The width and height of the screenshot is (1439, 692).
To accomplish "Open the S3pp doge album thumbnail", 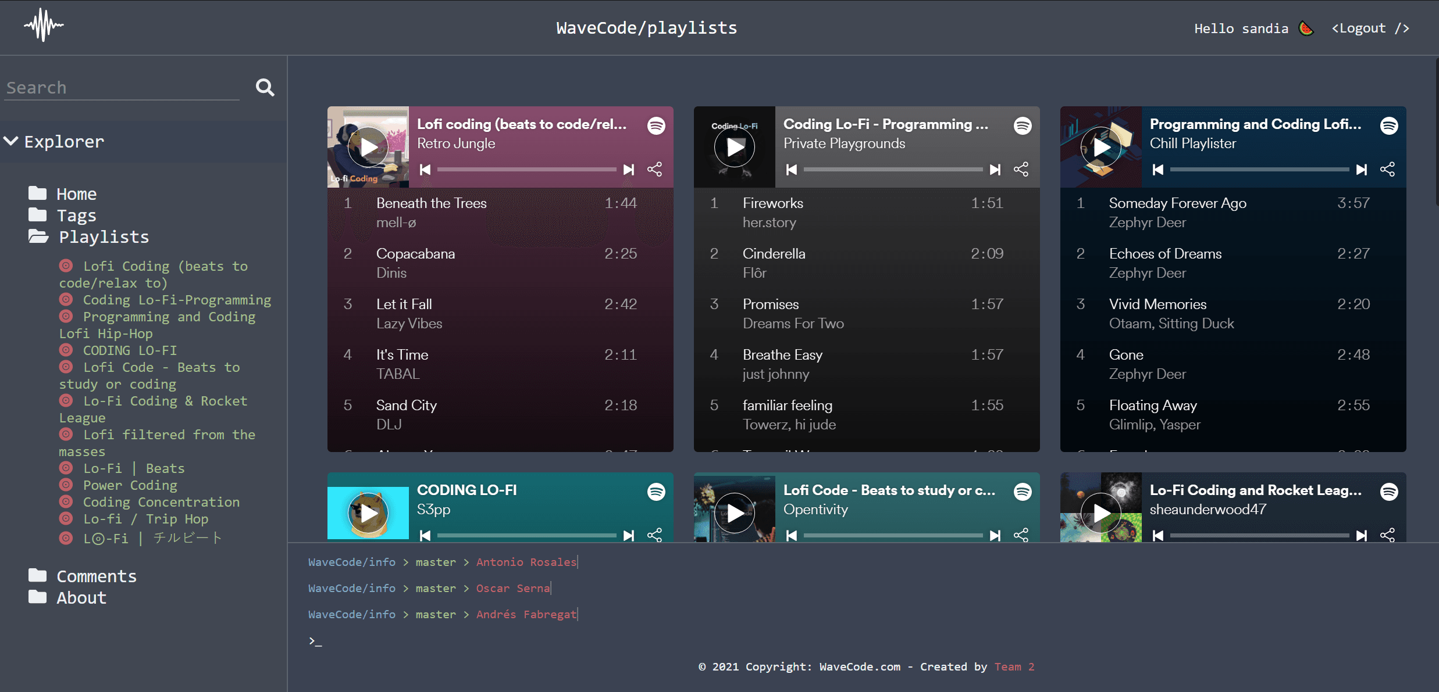I will point(368,513).
